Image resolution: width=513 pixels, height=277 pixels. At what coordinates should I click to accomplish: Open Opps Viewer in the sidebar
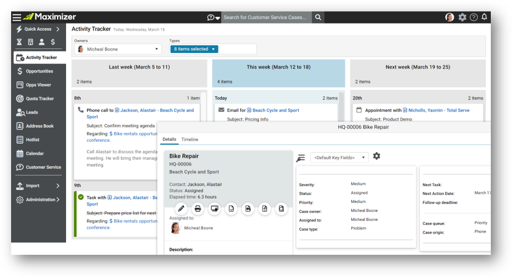[39, 85]
